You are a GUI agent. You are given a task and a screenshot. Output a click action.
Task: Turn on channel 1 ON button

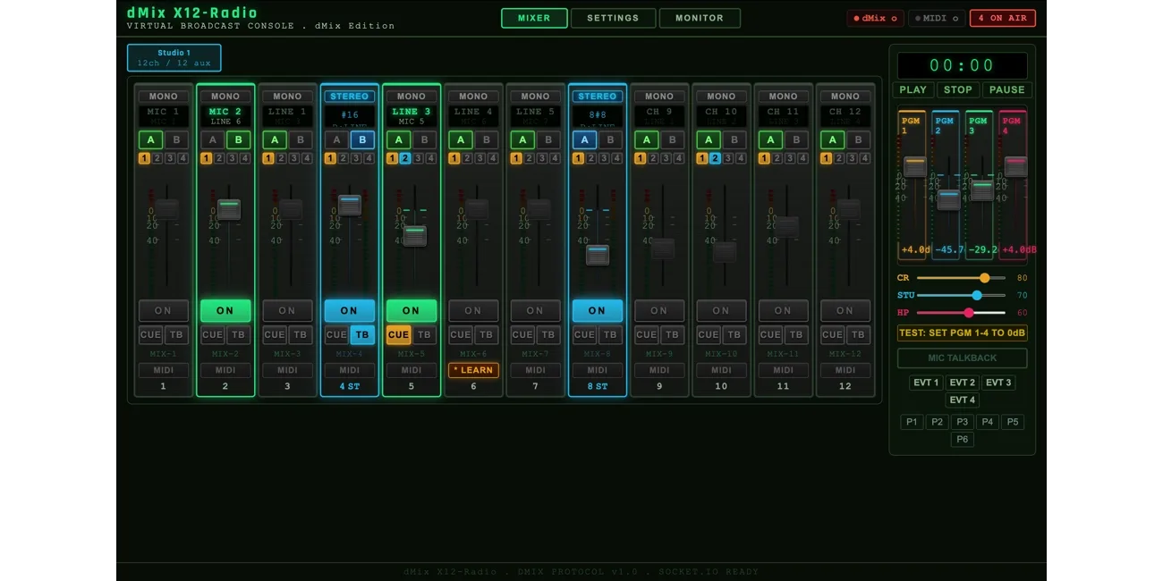click(163, 310)
